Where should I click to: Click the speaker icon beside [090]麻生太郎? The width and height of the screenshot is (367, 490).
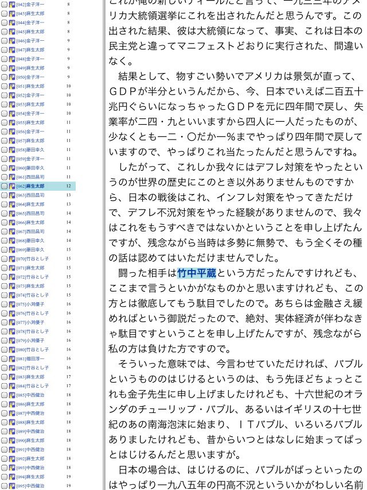point(12,441)
